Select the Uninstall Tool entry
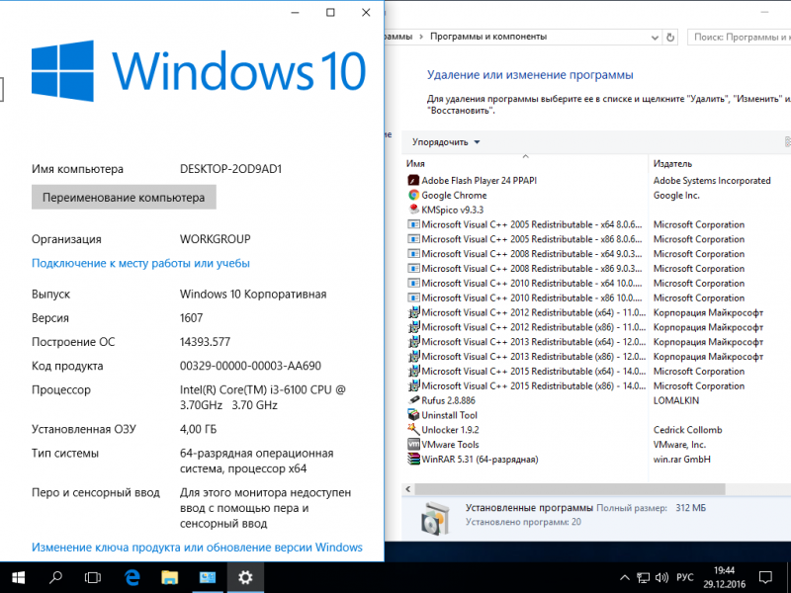791x593 pixels. tap(450, 415)
